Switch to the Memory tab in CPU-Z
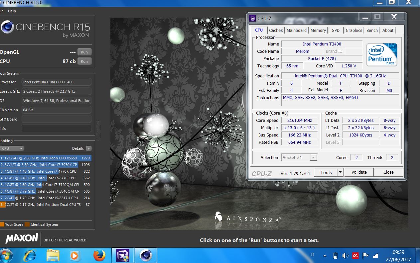 point(318,30)
